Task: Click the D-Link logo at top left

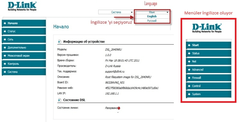Action: point(22,6)
